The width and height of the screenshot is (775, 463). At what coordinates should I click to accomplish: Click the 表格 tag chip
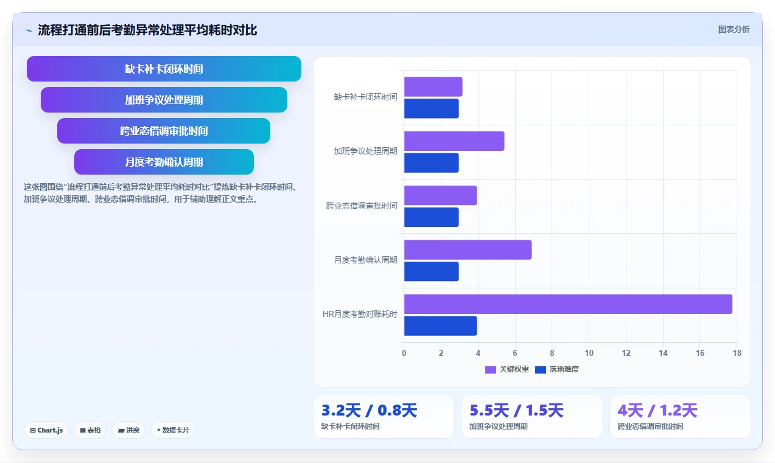point(90,430)
